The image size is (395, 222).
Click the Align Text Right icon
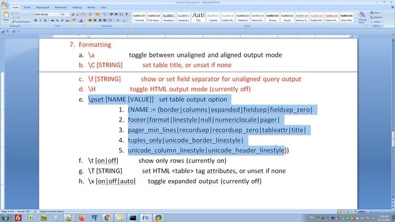click(x=100, y=20)
